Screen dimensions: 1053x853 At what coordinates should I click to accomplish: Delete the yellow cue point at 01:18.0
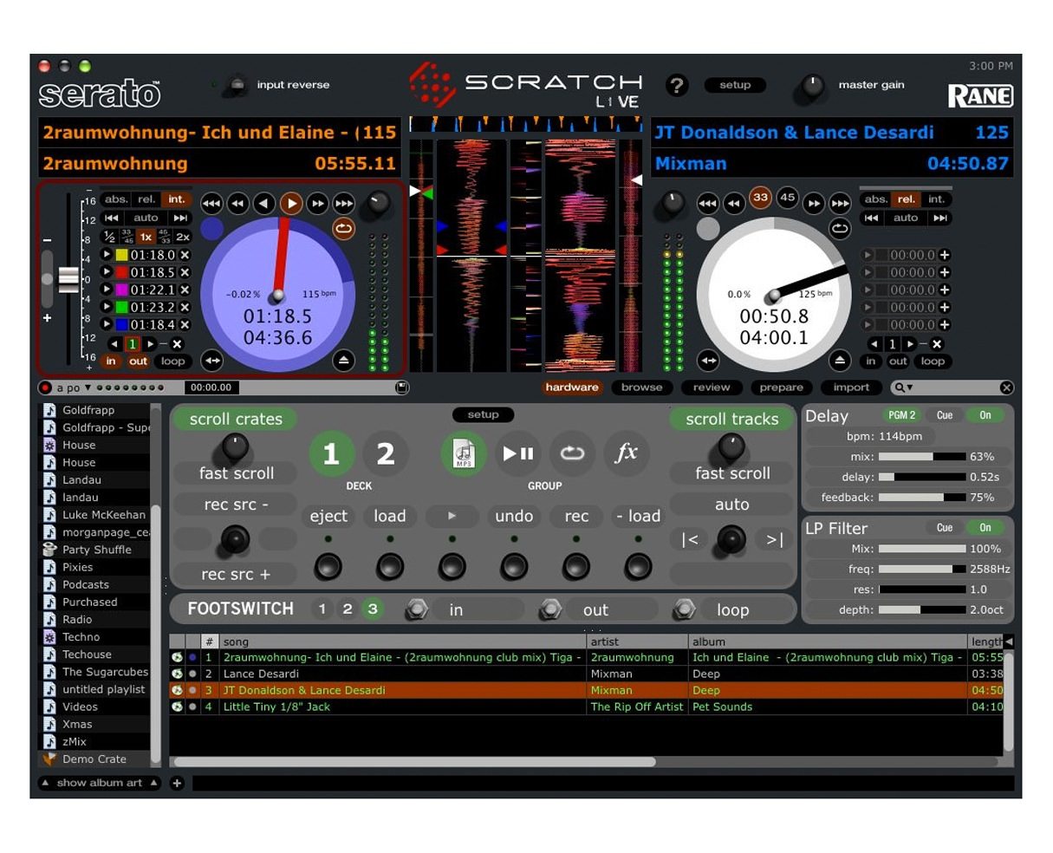click(x=185, y=255)
